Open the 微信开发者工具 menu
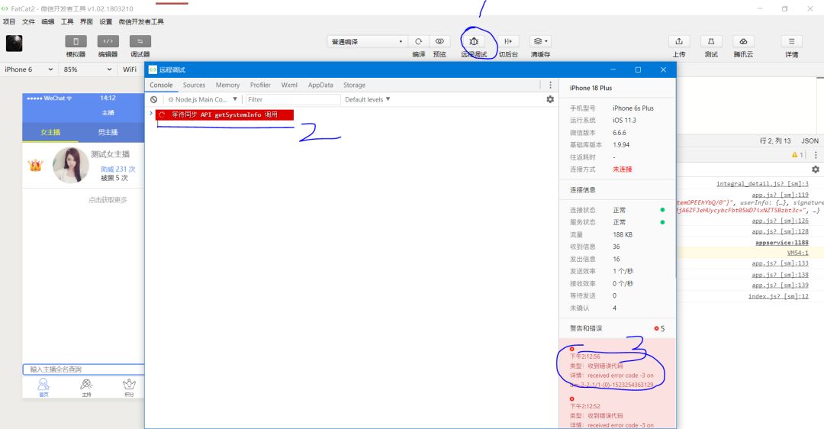824x429 pixels. pyautogui.click(x=141, y=21)
